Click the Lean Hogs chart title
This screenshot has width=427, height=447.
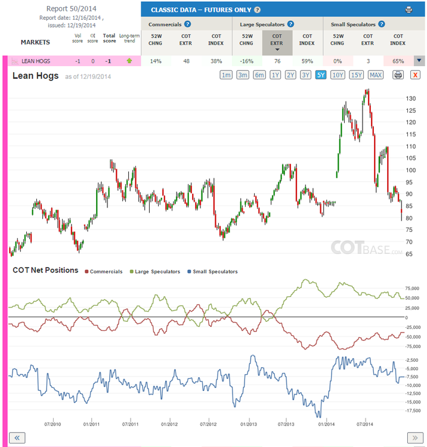35,76
